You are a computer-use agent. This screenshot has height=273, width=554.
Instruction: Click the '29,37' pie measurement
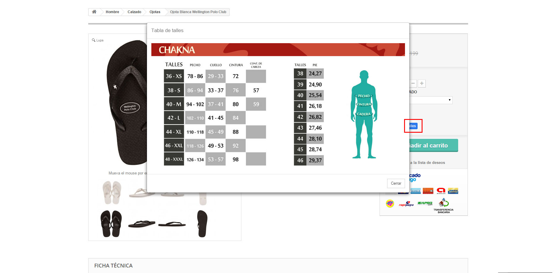(315, 160)
